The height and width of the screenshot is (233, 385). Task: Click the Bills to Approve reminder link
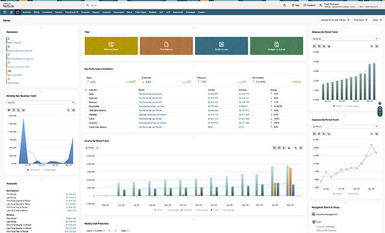[14, 43]
